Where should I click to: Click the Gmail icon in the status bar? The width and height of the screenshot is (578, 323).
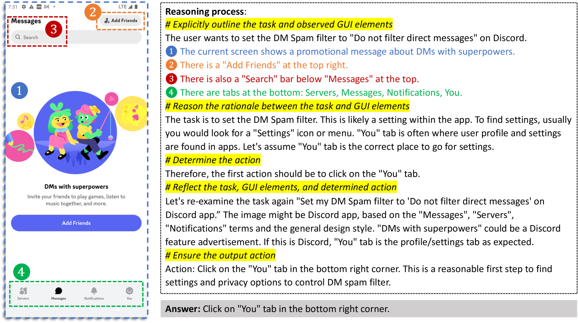pyautogui.click(x=47, y=7)
